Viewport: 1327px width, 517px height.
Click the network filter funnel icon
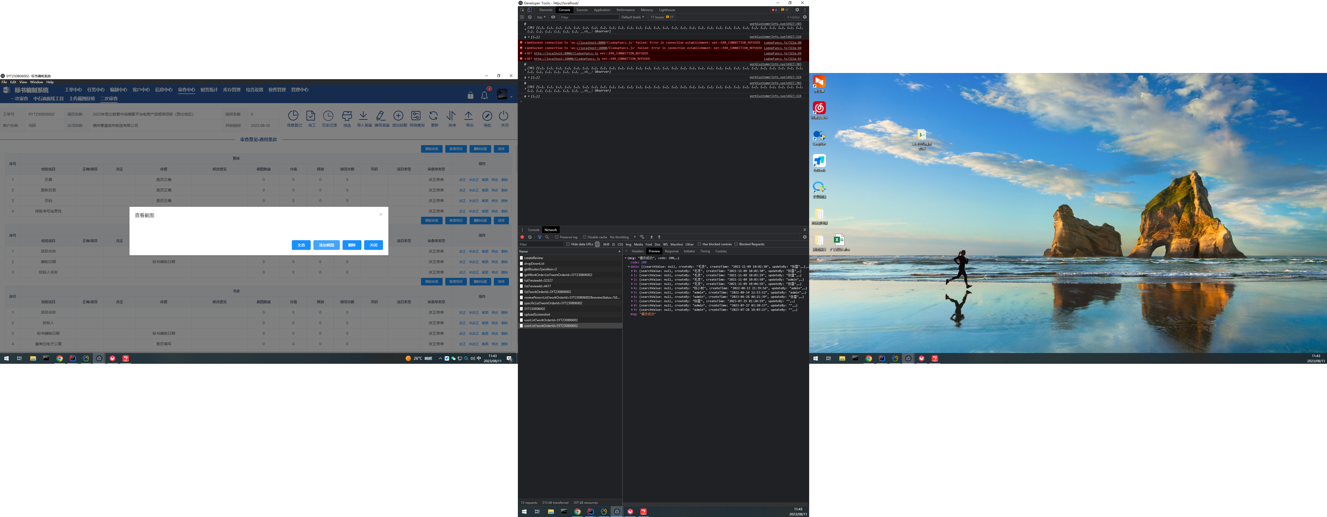pos(539,237)
